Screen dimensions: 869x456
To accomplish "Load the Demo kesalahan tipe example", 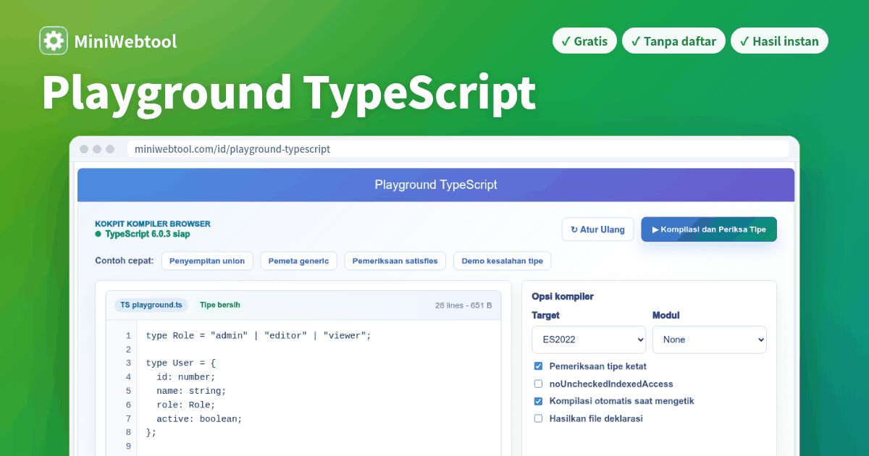I will coord(503,261).
